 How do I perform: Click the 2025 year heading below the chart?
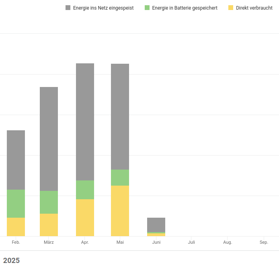click(x=11, y=261)
